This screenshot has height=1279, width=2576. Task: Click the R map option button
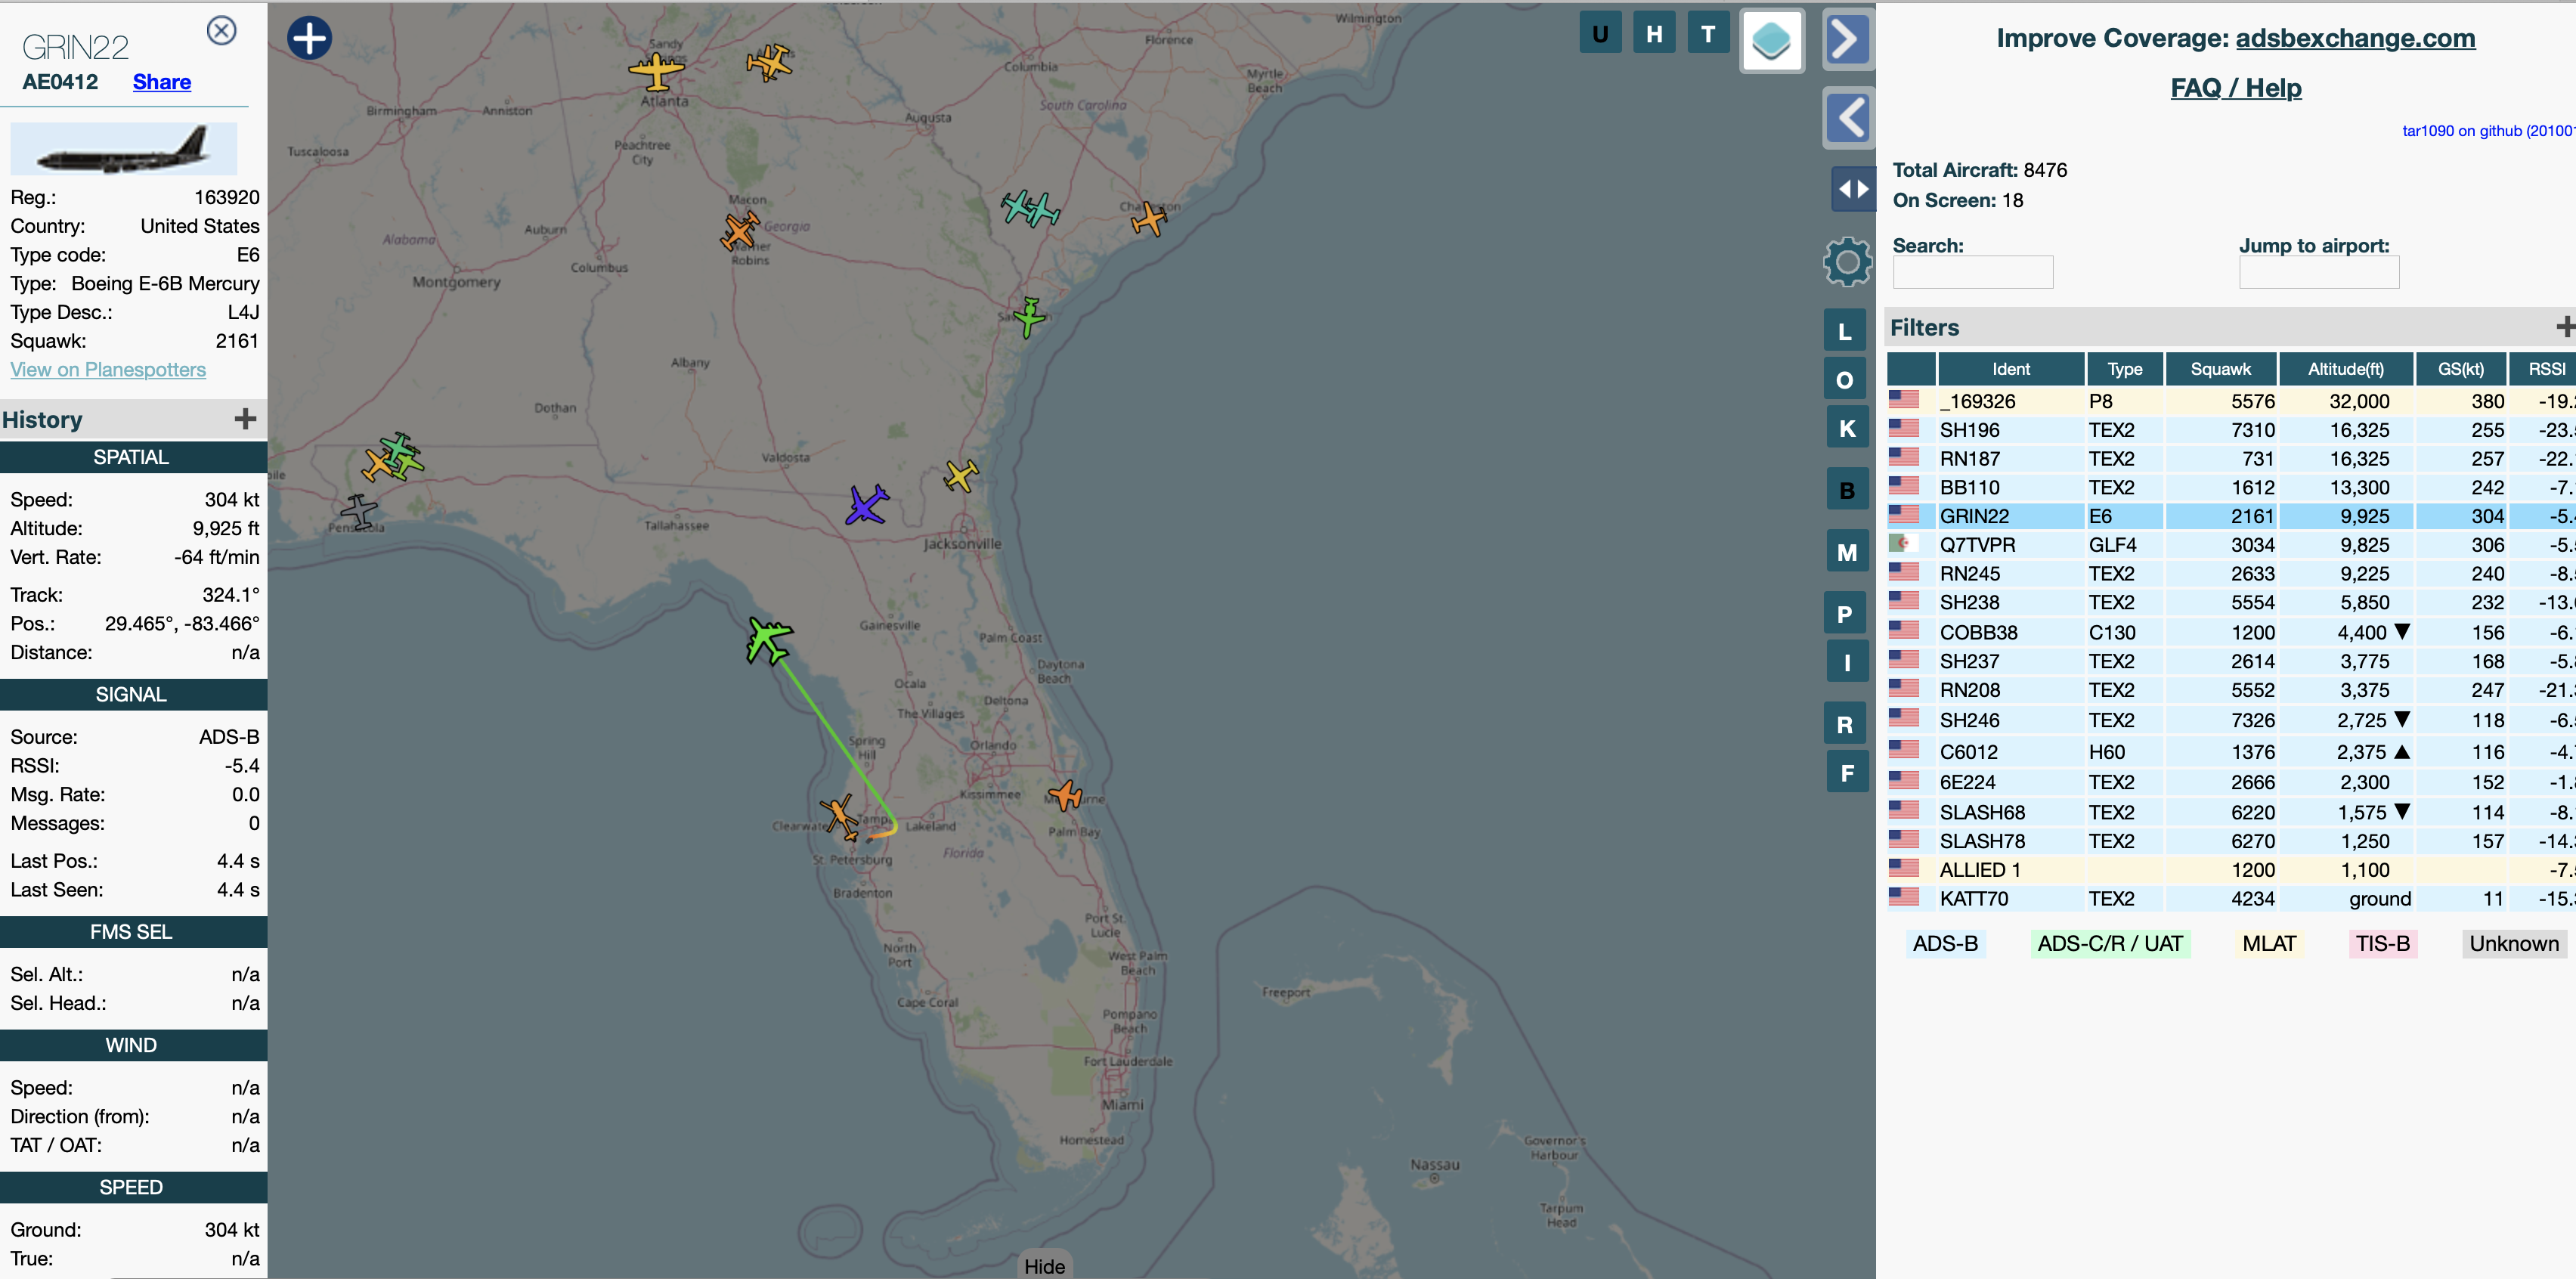coord(1845,724)
